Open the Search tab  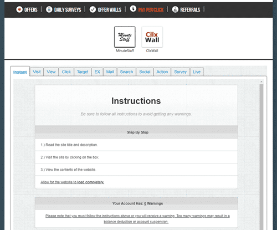click(126, 71)
